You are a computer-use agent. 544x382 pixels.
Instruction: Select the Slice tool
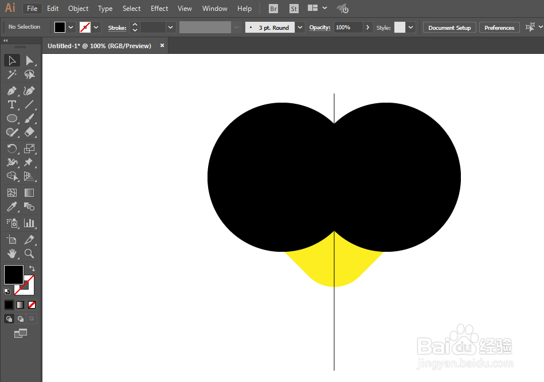(x=29, y=240)
